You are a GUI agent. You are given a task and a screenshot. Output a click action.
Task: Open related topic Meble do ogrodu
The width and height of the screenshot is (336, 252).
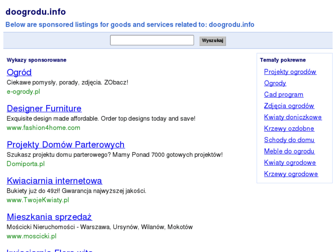[289, 151]
